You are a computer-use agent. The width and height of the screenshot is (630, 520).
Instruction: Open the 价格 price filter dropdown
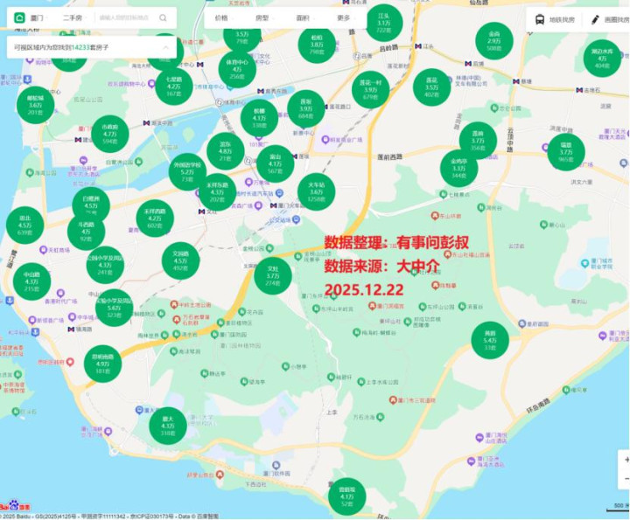pos(224,18)
